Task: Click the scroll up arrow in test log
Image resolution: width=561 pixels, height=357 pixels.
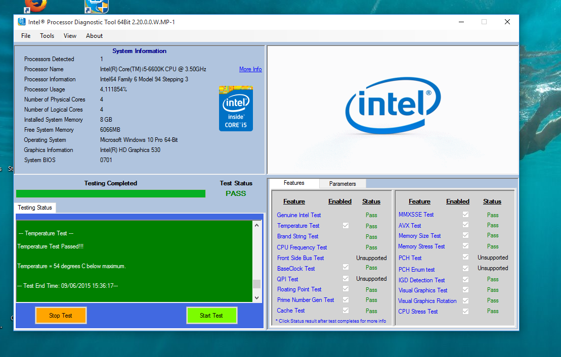Action: click(256, 225)
